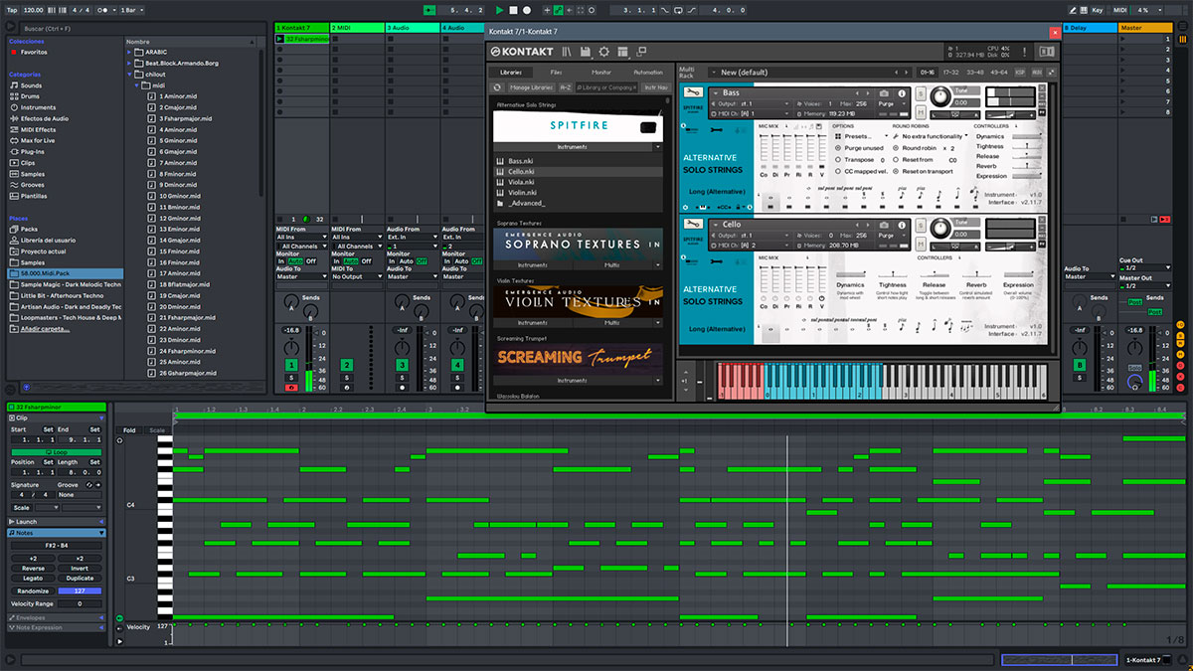Toggle Fold in the piano roll
1193x671 pixels.
(x=129, y=430)
